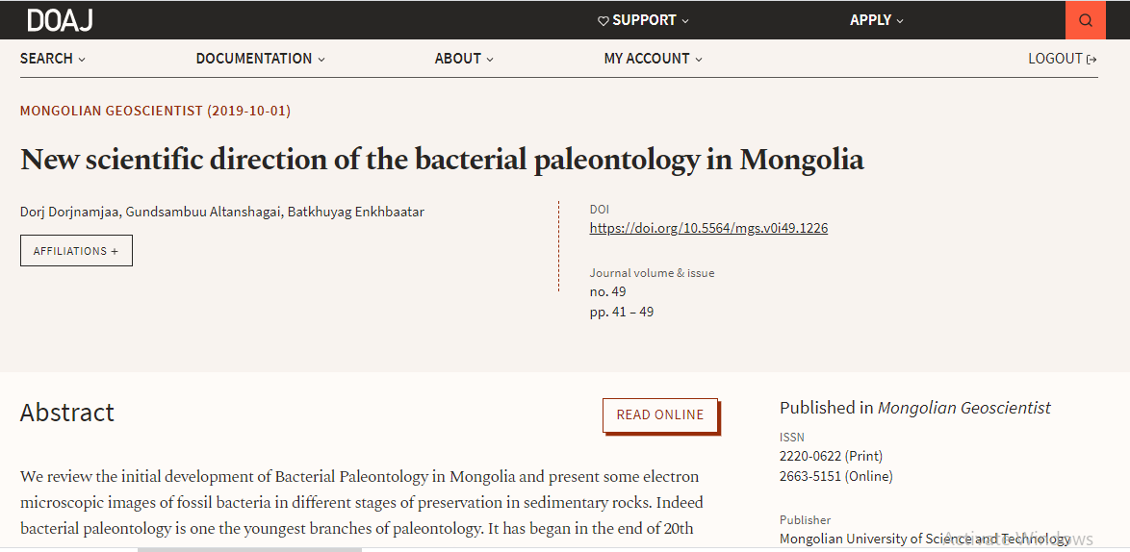Image resolution: width=1130 pixels, height=552 pixels.
Task: Expand the SEARCH menu
Action: (x=53, y=59)
